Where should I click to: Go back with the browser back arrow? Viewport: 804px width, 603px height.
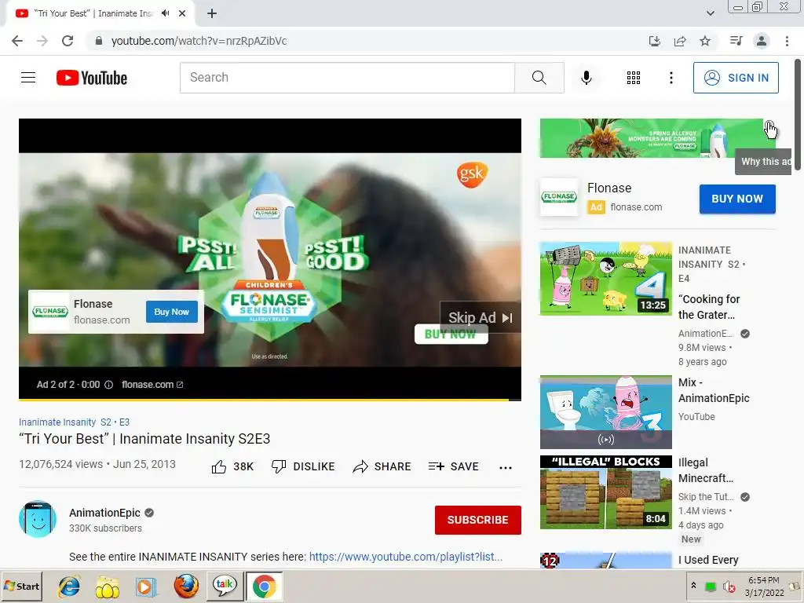point(17,41)
